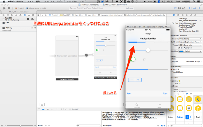
Task: Toggle the Utilities pane visibility
Action: tap(198, 8)
